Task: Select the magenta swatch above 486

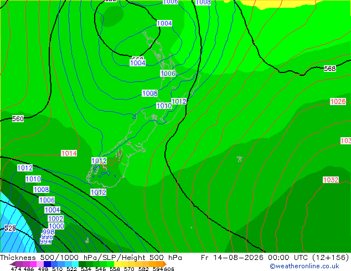Action: click(x=33, y=264)
